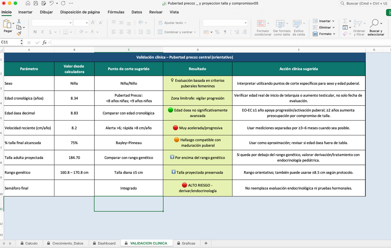This screenshot has width=391, height=248.
Task: Select the format painter brush
Action: [19, 34]
